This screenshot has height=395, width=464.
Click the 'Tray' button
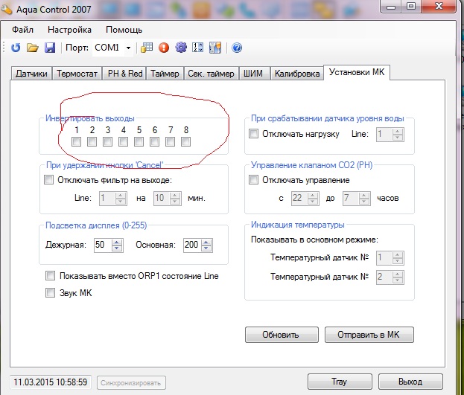click(x=339, y=382)
